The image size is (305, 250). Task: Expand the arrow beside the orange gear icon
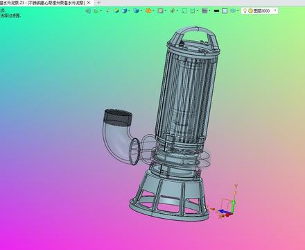pos(153,10)
